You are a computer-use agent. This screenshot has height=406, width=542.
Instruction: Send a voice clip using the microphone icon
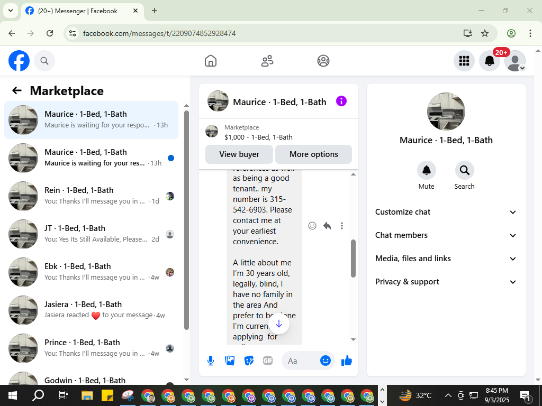click(211, 361)
